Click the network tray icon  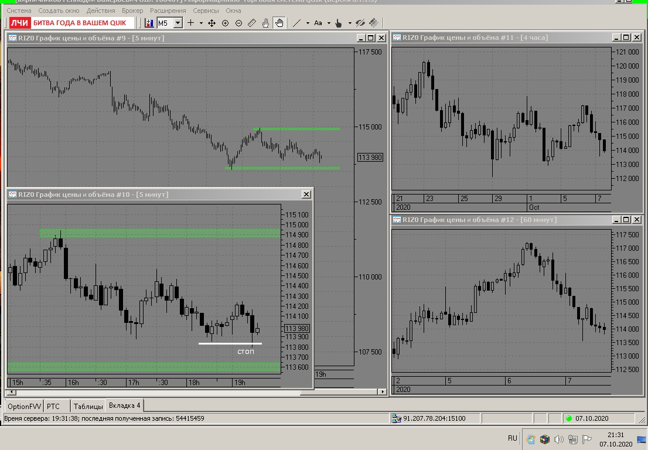point(572,439)
